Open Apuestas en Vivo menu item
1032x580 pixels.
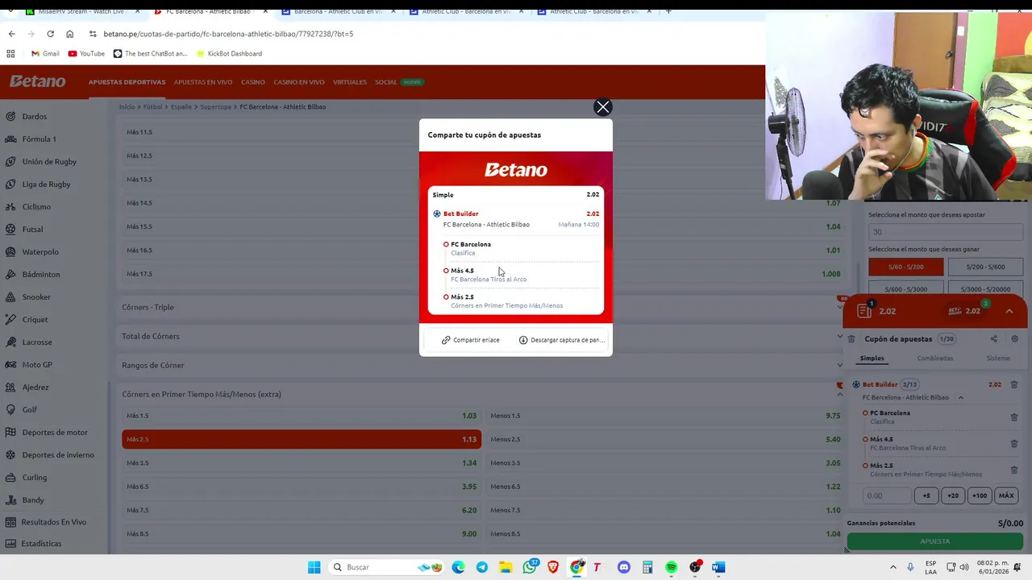[x=203, y=82]
